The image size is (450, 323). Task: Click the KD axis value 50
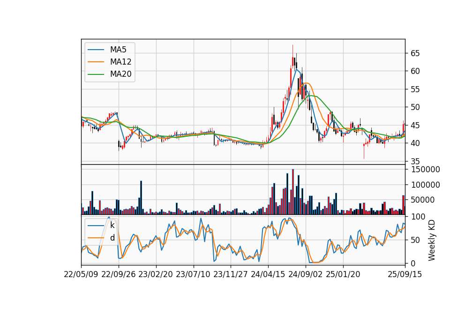tap(415, 240)
